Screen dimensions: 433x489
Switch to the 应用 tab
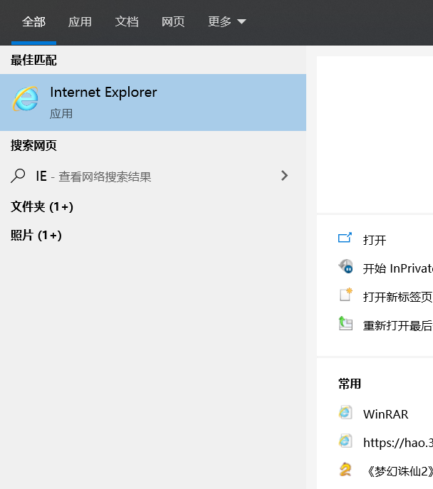[x=80, y=22]
